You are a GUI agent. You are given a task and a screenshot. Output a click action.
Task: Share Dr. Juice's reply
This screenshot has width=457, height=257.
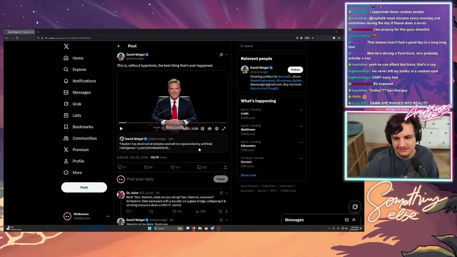click(226, 211)
